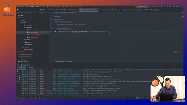Open Run panel settings menu
Image resolution: width=187 pixels, height=105 pixels.
pyautogui.click(x=180, y=64)
